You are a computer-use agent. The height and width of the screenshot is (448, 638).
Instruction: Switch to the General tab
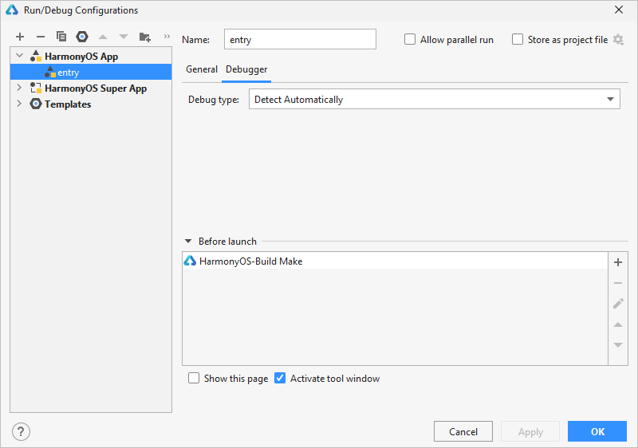[202, 69]
